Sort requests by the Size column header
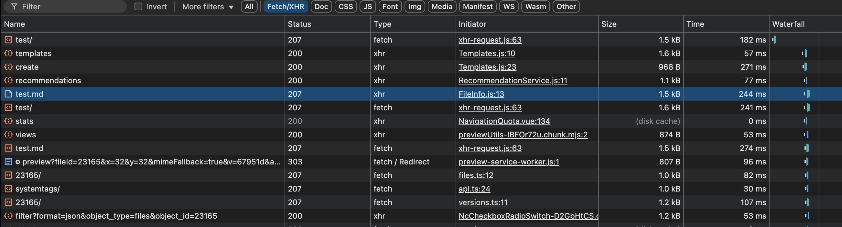 click(x=609, y=24)
